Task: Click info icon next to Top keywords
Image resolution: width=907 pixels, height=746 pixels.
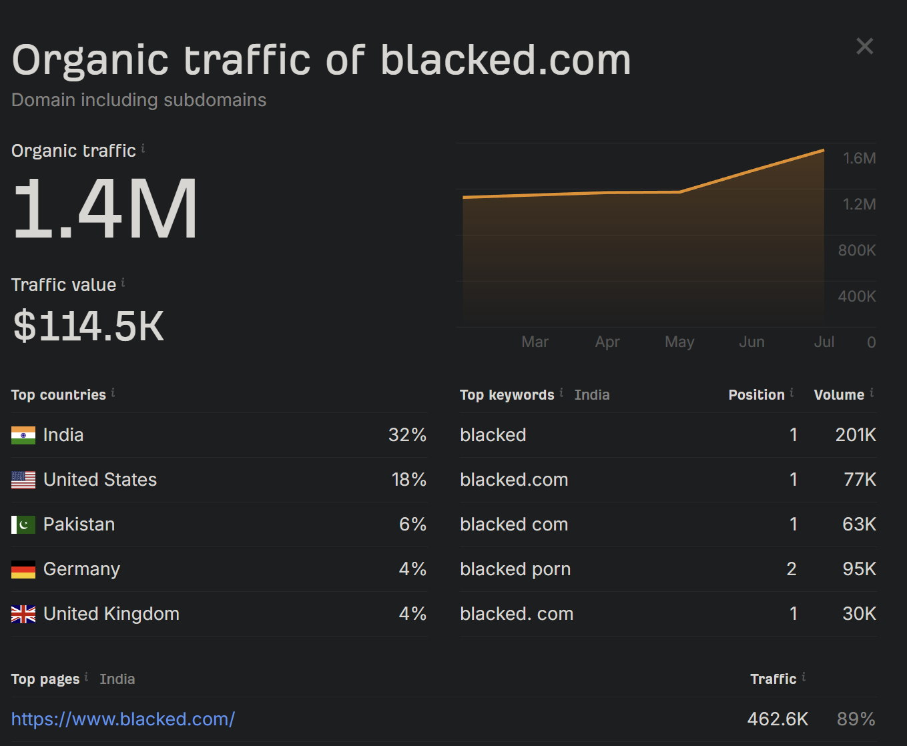Action: tap(561, 392)
